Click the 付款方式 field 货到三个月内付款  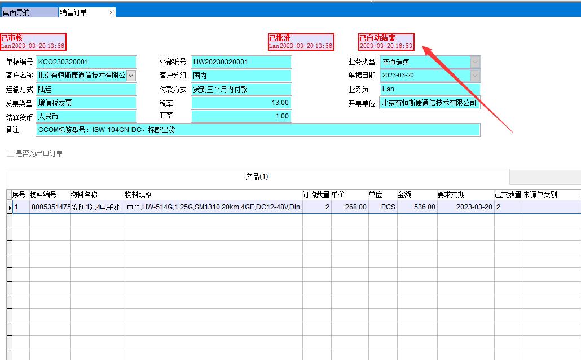(241, 89)
